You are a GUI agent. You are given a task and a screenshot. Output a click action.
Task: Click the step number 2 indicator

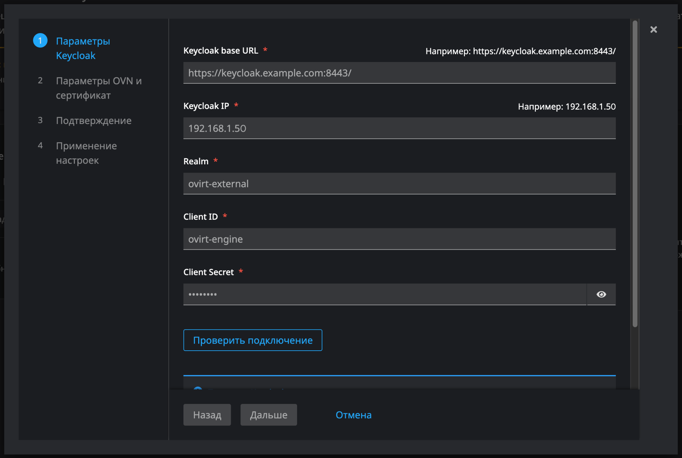(40, 80)
